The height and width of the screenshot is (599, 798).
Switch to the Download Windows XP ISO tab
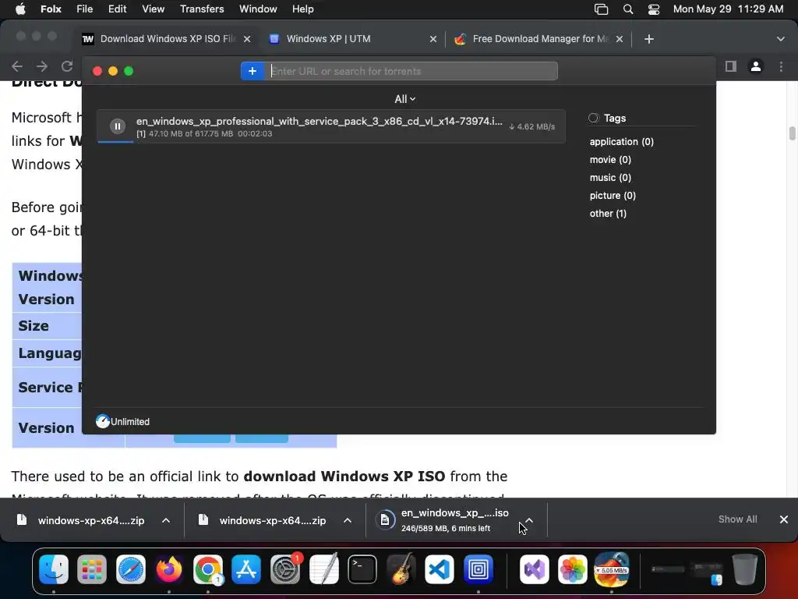(168, 39)
